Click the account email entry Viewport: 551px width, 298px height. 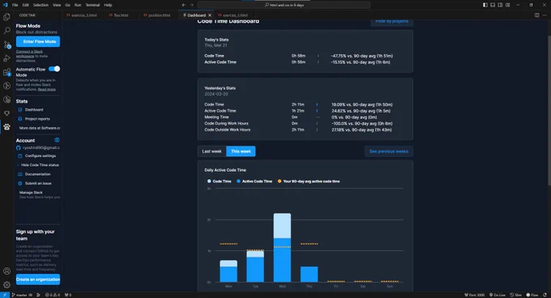[38, 147]
